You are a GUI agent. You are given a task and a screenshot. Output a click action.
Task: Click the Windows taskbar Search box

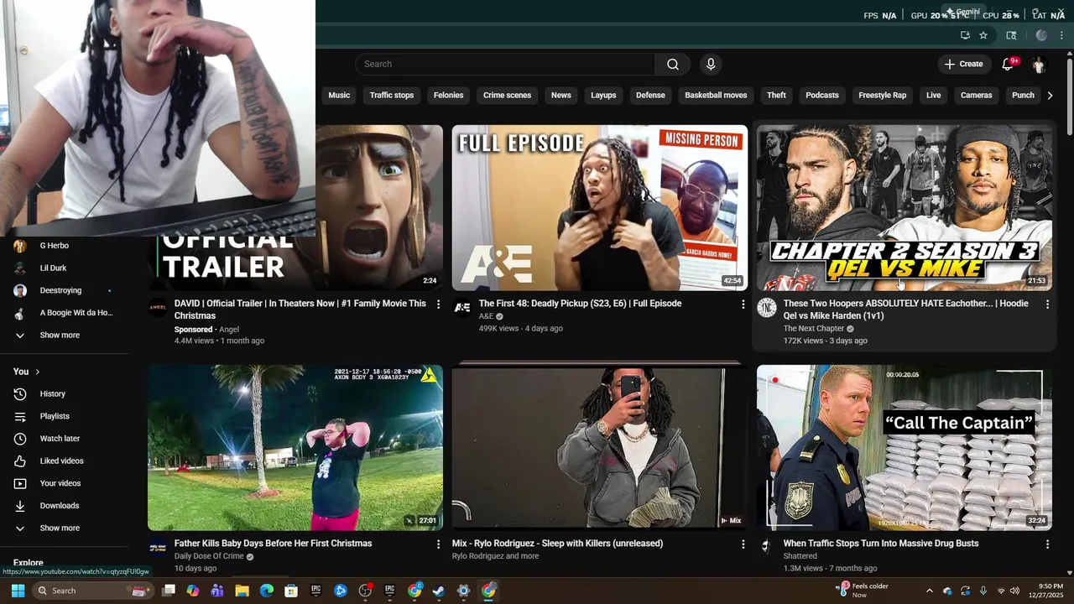click(92, 591)
